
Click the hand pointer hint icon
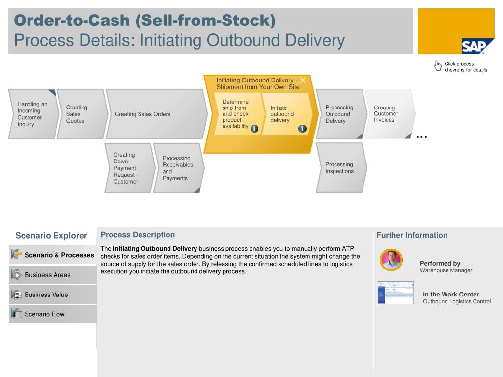438,65
